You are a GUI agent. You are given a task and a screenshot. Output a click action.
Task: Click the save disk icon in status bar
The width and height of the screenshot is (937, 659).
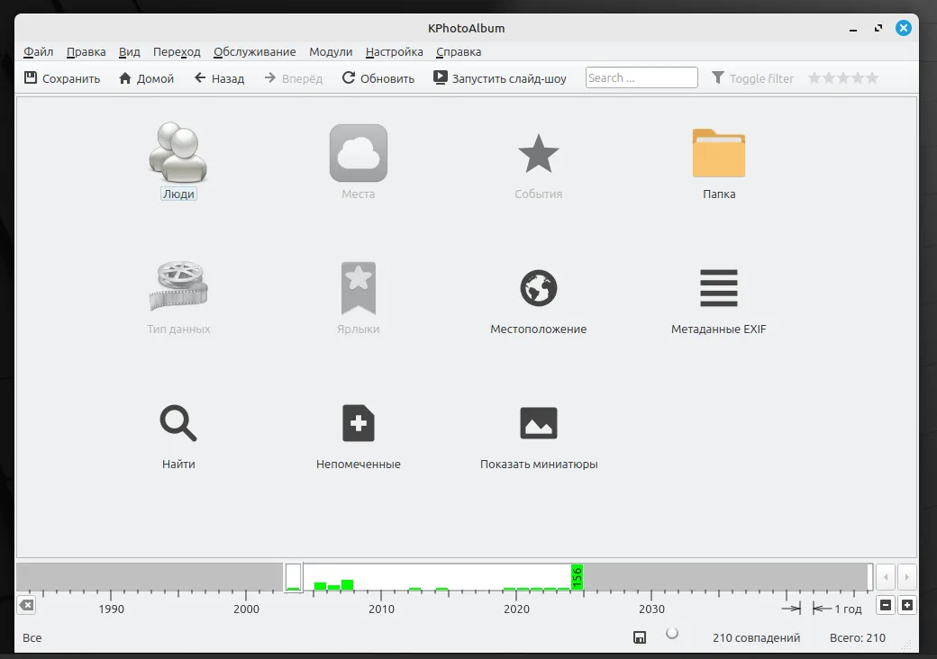pos(639,638)
